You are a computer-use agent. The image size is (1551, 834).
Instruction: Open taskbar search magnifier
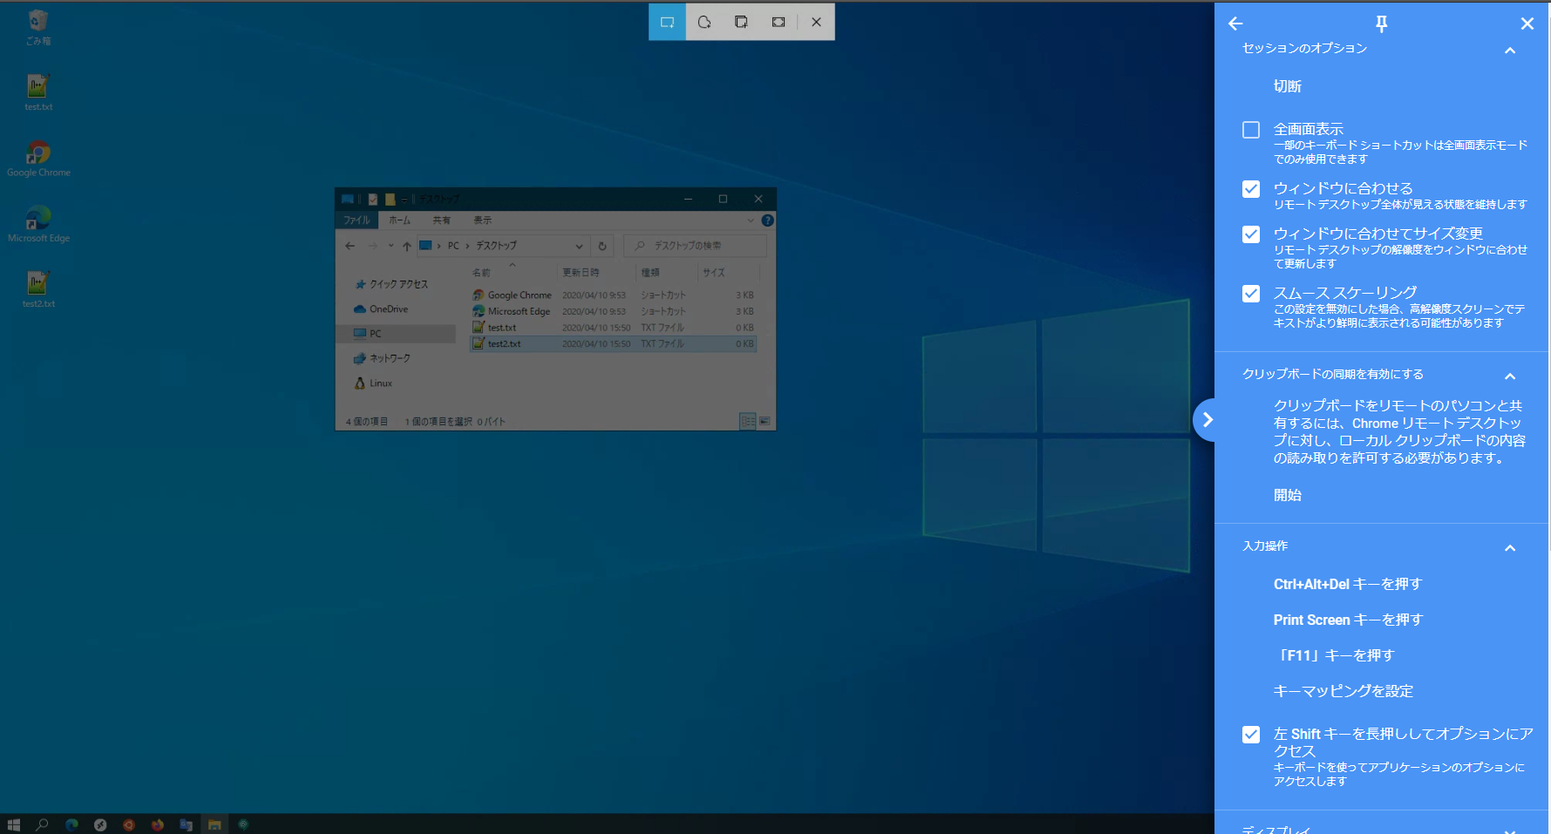pyautogui.click(x=42, y=824)
